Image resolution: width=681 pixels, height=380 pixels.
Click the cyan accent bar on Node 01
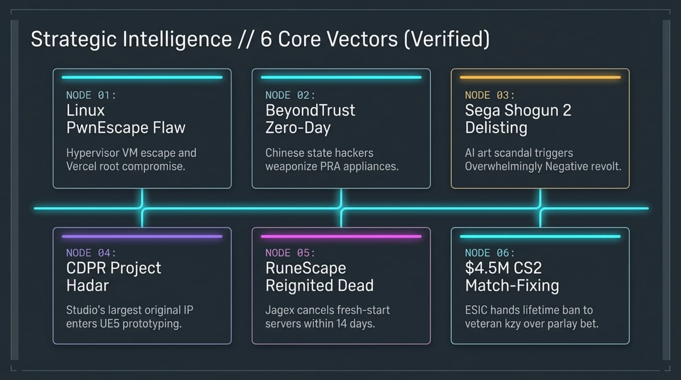click(x=142, y=78)
